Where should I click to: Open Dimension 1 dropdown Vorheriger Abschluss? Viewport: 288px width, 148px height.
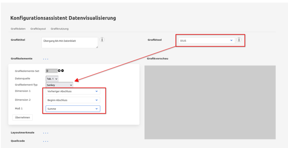coord(73,91)
